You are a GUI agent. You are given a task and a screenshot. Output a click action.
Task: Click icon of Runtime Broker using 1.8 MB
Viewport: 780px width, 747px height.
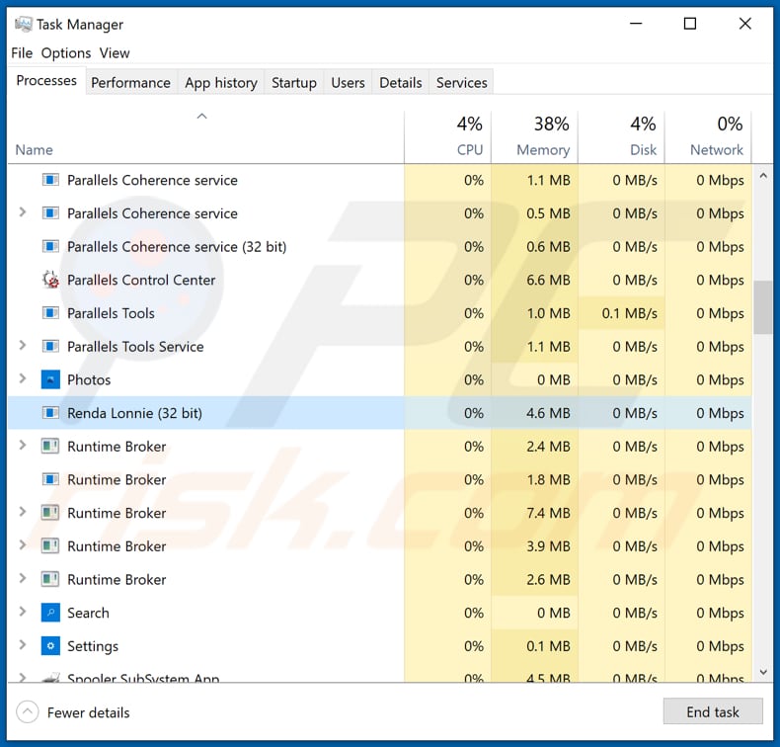point(50,479)
